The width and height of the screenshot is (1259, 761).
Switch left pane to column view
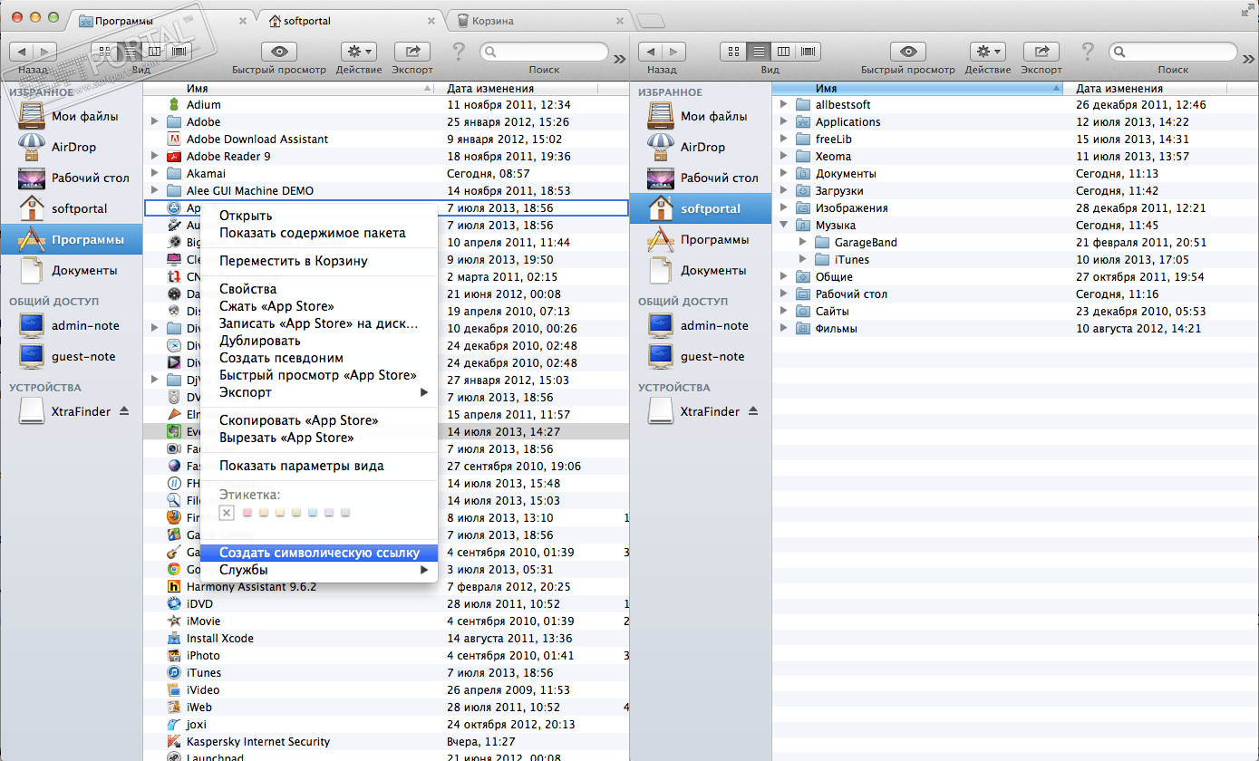point(153,52)
